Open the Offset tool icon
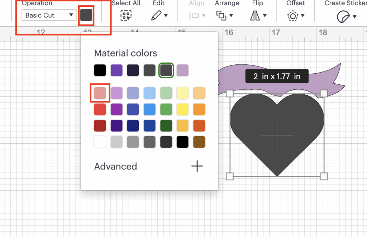Viewport: 367px width, 237px height. [x=293, y=15]
